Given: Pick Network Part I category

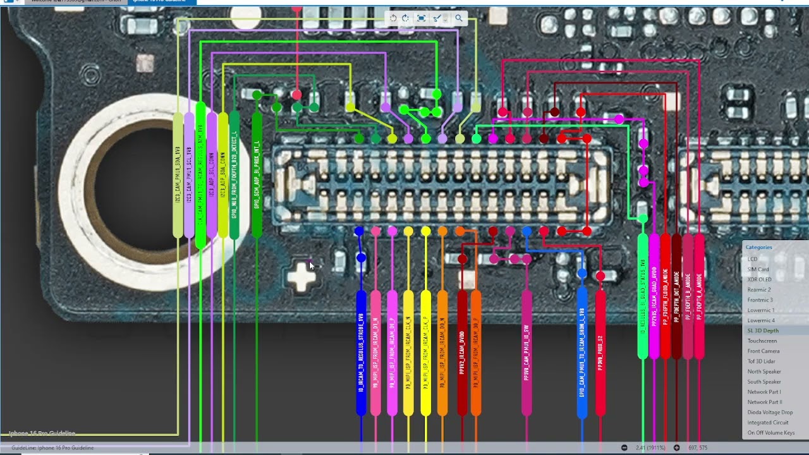Looking at the screenshot, I should pos(764,392).
